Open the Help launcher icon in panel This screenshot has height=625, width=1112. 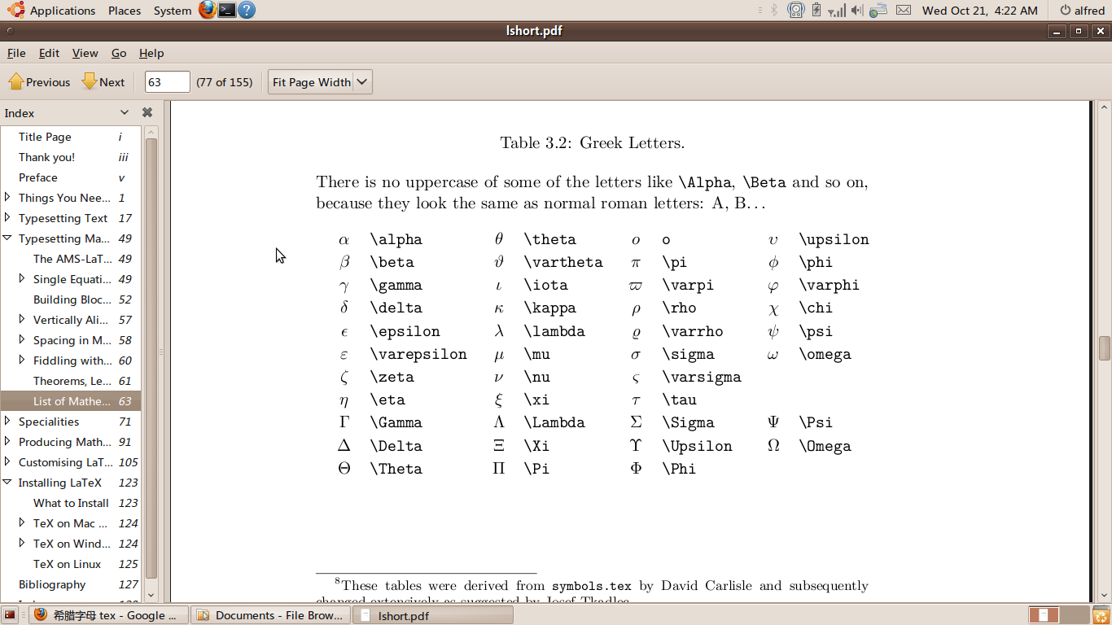click(247, 11)
